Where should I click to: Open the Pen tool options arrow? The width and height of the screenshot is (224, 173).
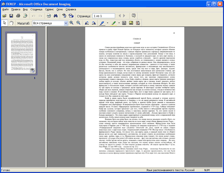click(x=108, y=23)
